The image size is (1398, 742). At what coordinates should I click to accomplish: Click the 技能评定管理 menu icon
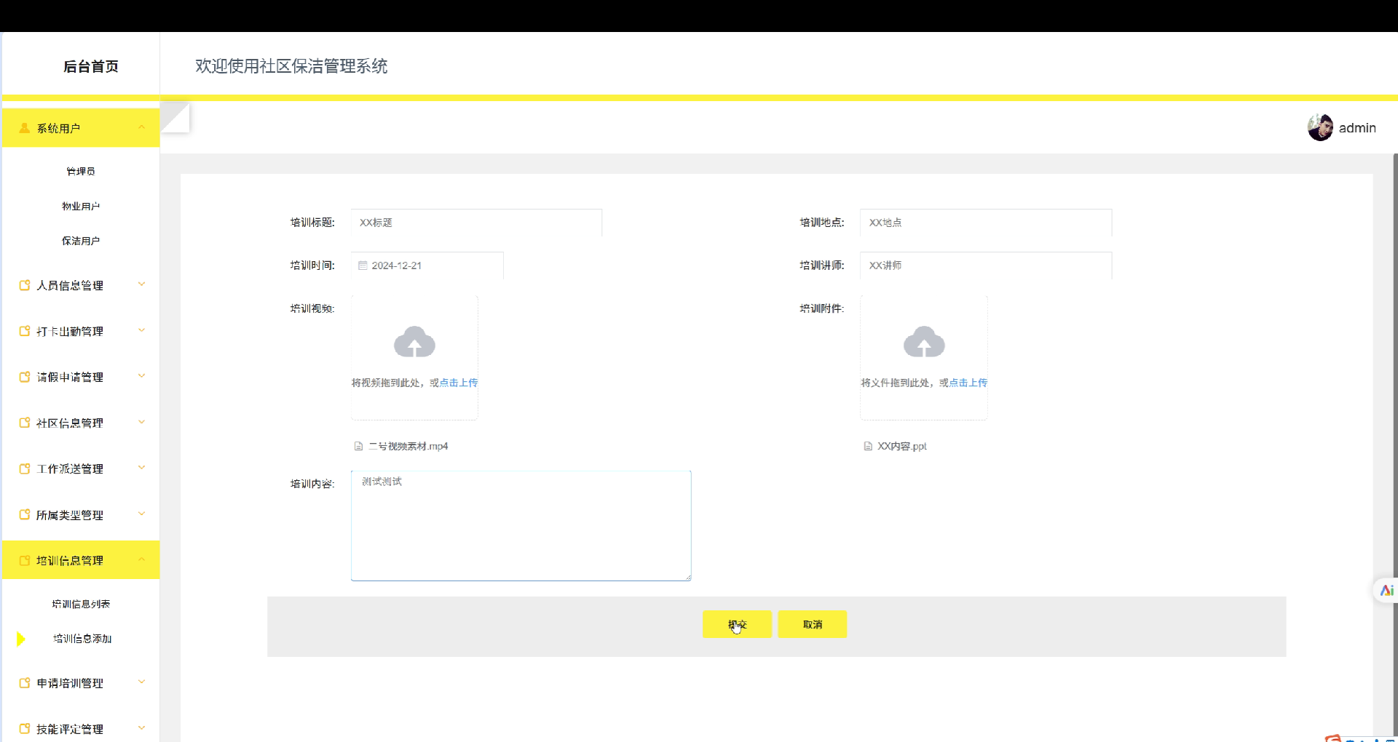coord(24,729)
